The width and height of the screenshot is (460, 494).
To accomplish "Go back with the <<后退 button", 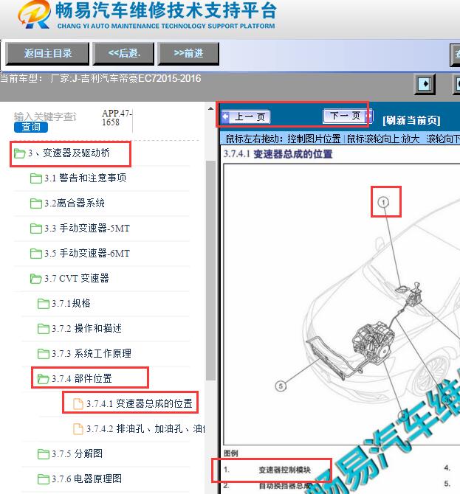I will (124, 54).
